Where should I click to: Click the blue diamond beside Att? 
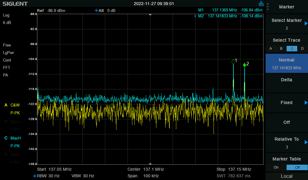pos(96,10)
